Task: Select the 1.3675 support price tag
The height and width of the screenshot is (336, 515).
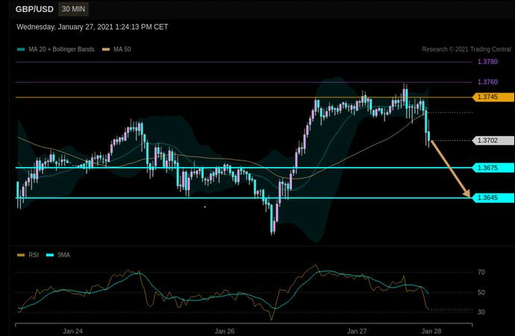Action: [x=493, y=168]
